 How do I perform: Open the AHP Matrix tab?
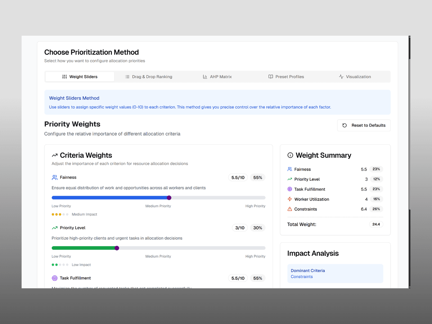(x=217, y=77)
